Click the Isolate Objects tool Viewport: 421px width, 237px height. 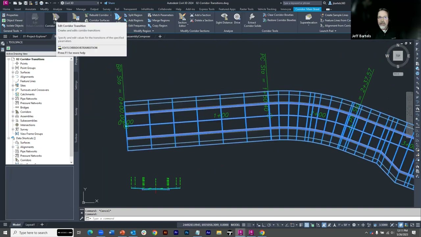click(12, 26)
